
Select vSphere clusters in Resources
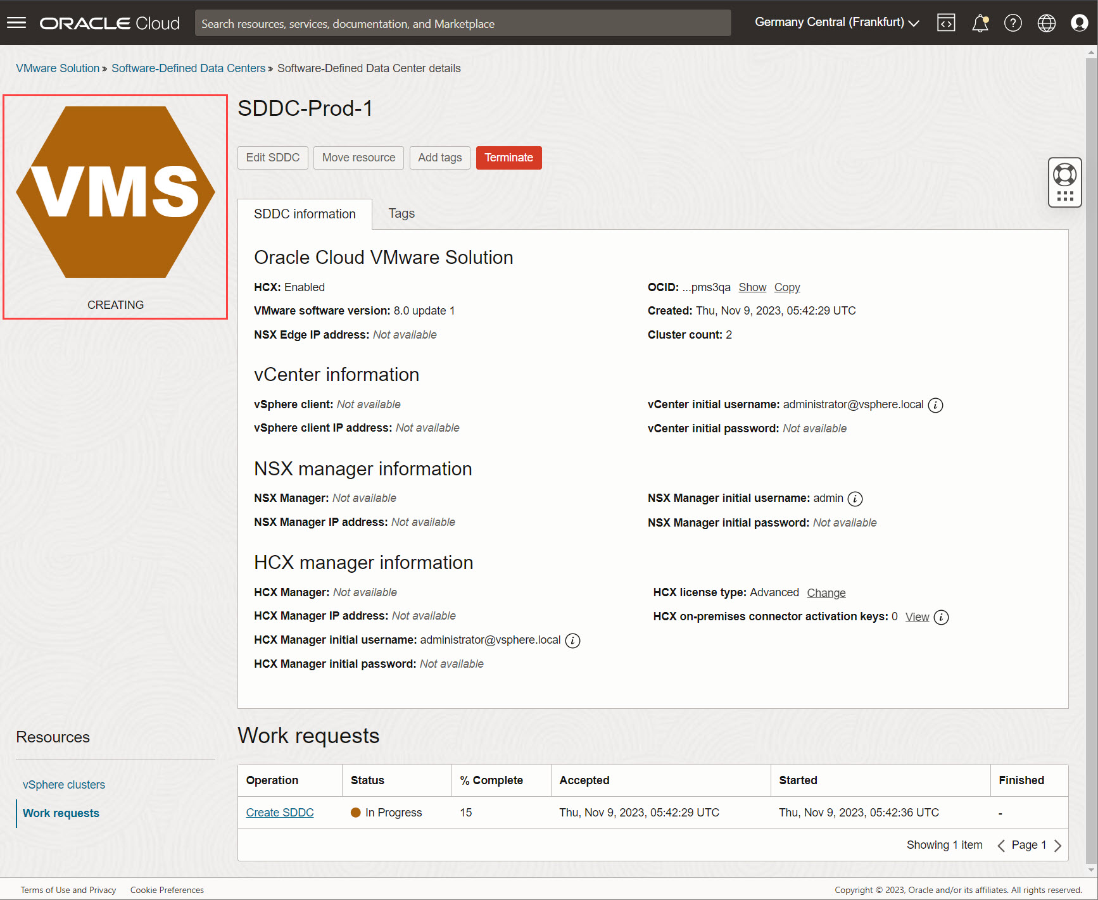64,785
